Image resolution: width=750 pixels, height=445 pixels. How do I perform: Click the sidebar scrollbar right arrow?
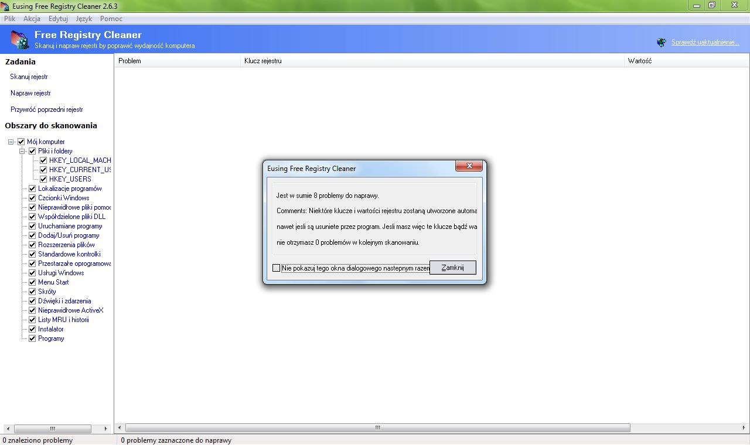106,429
